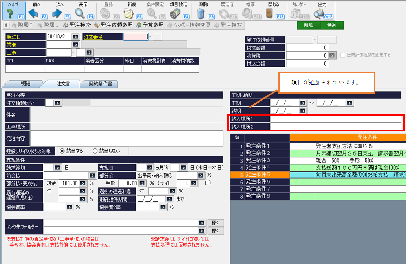Click the 削除 trash bin icon
406x264 pixels.
[201, 13]
